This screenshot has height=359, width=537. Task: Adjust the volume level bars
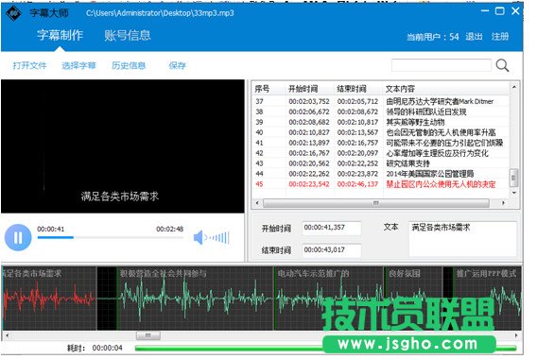click(x=219, y=237)
